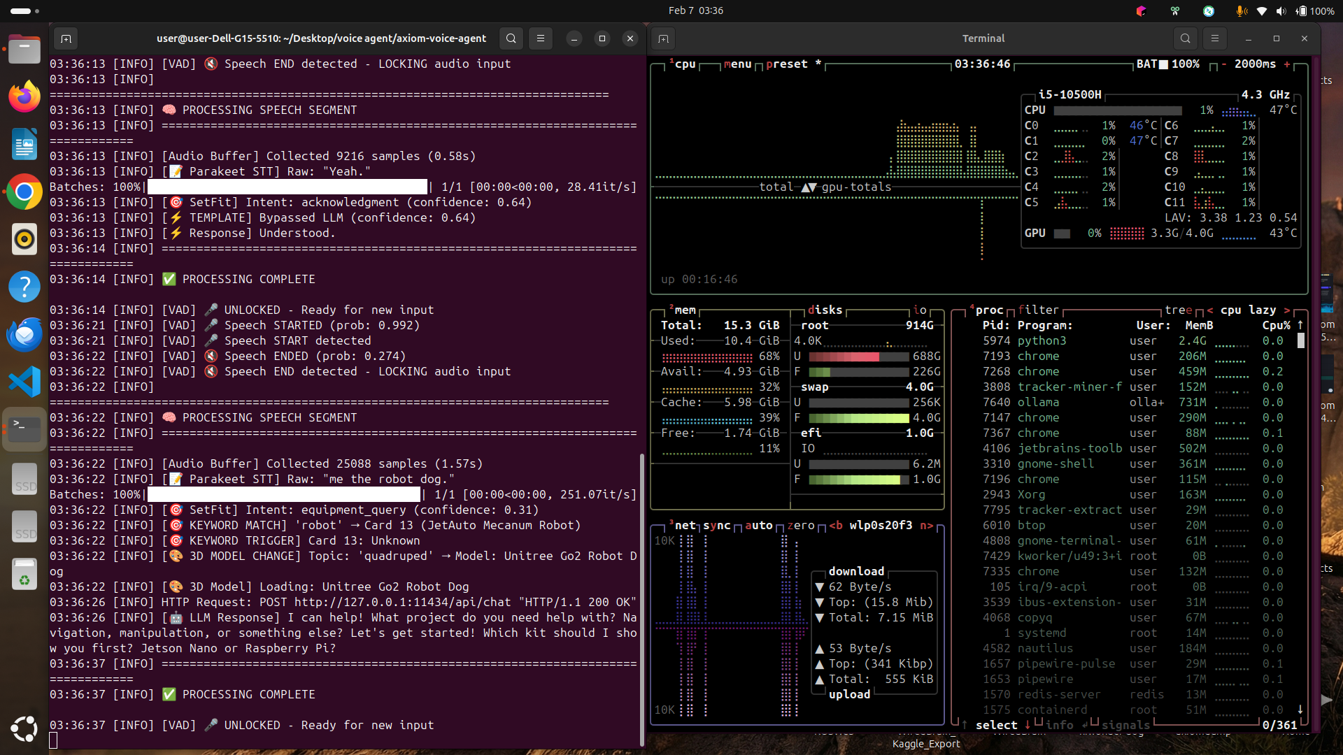Open Thunderbird mail from the dock
Screen dimensions: 1343x755
pyautogui.click(x=24, y=334)
